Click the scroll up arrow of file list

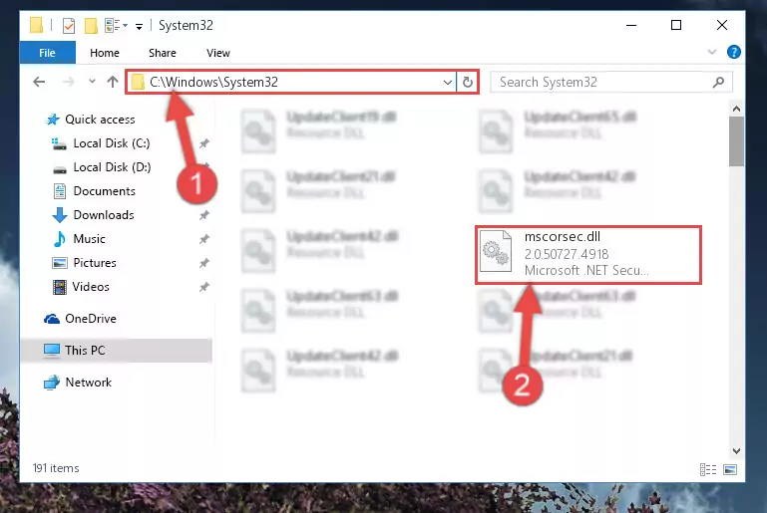tap(736, 109)
